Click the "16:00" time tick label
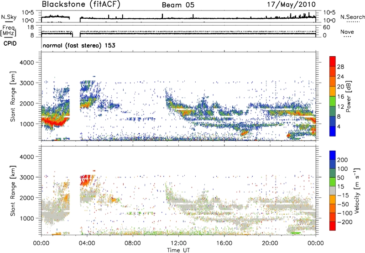The width and height of the screenshot is (365, 253). coord(224,243)
